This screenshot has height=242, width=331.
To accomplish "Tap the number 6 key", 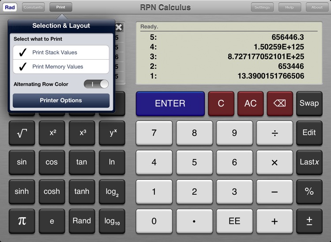I will point(234,162).
